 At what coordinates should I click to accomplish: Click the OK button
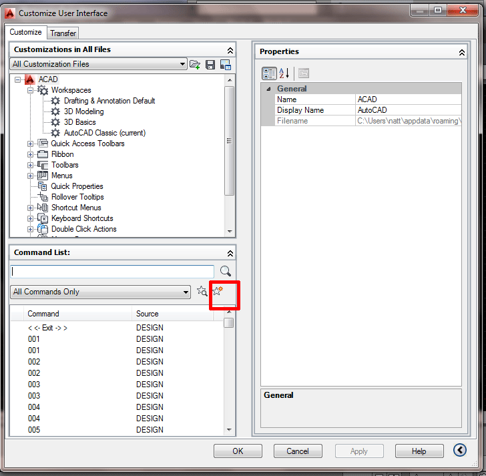click(x=238, y=451)
